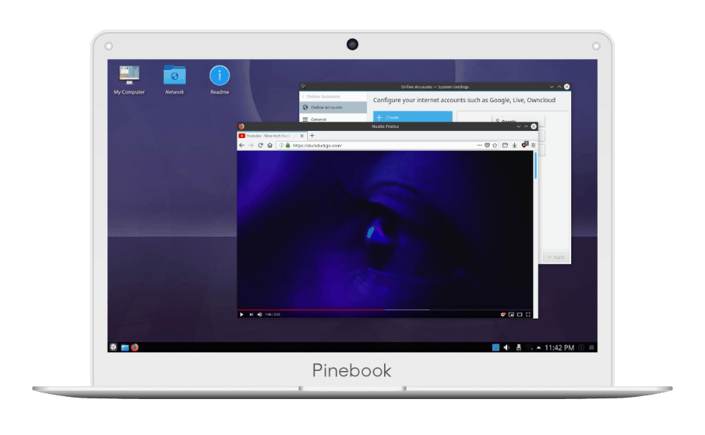The width and height of the screenshot is (705, 435).
Task: Mute the YouTube video volume
Action: pyautogui.click(x=258, y=314)
